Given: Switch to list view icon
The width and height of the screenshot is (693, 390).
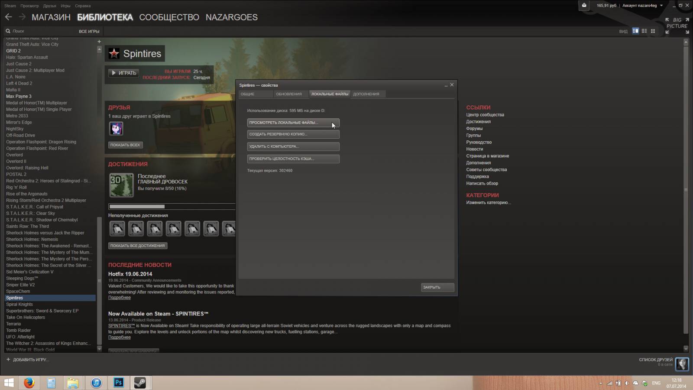Looking at the screenshot, I should pyautogui.click(x=644, y=31).
